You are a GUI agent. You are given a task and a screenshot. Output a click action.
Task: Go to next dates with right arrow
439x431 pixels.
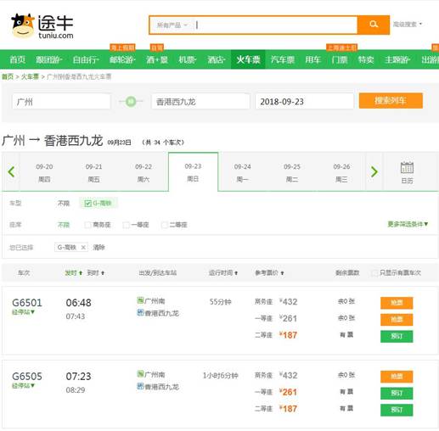(374, 171)
